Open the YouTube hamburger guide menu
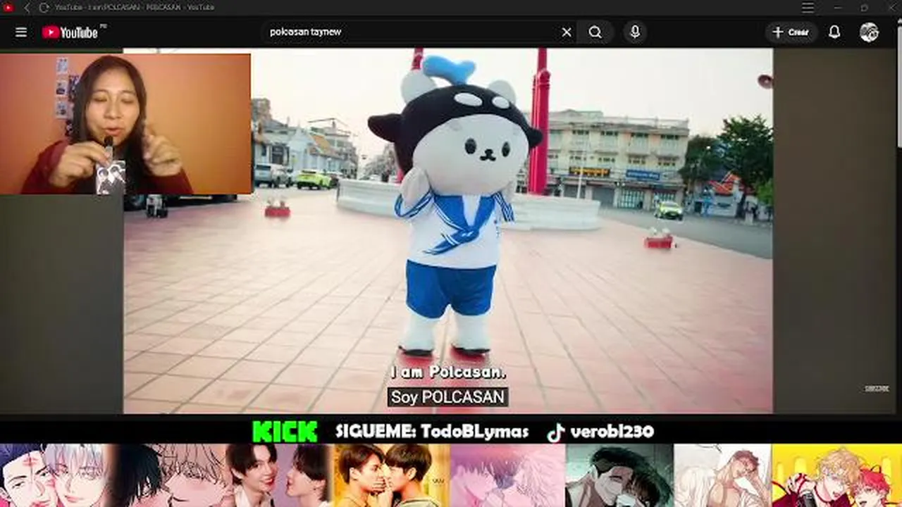Screen dimensions: 902x507 pos(21,32)
